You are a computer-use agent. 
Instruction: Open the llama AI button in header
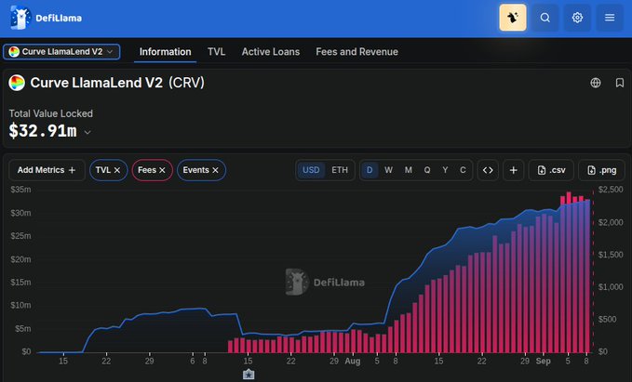click(513, 18)
